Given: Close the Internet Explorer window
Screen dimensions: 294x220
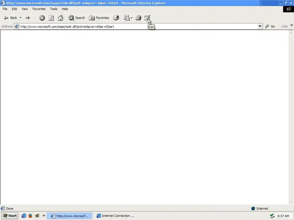Looking at the screenshot, I should 291,3.
